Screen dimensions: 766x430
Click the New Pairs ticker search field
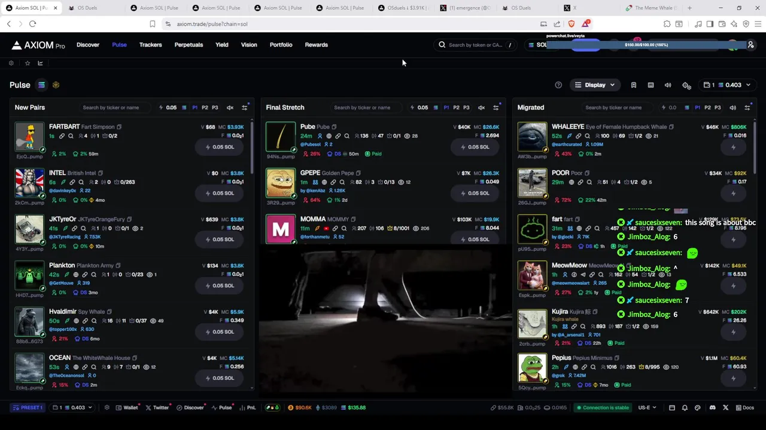point(115,107)
